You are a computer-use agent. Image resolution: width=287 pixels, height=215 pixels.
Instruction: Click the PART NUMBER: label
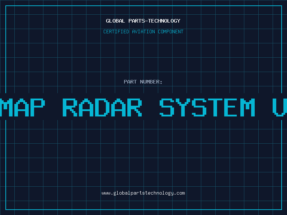pos(143,82)
